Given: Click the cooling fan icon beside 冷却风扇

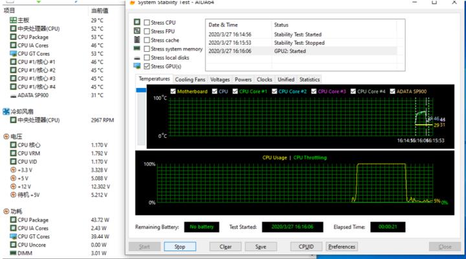Looking at the screenshot, I should pyautogui.click(x=6, y=111).
